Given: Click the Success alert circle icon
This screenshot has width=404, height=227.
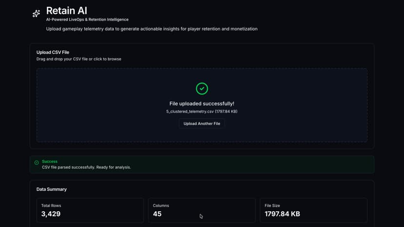Looking at the screenshot, I should coord(37,163).
